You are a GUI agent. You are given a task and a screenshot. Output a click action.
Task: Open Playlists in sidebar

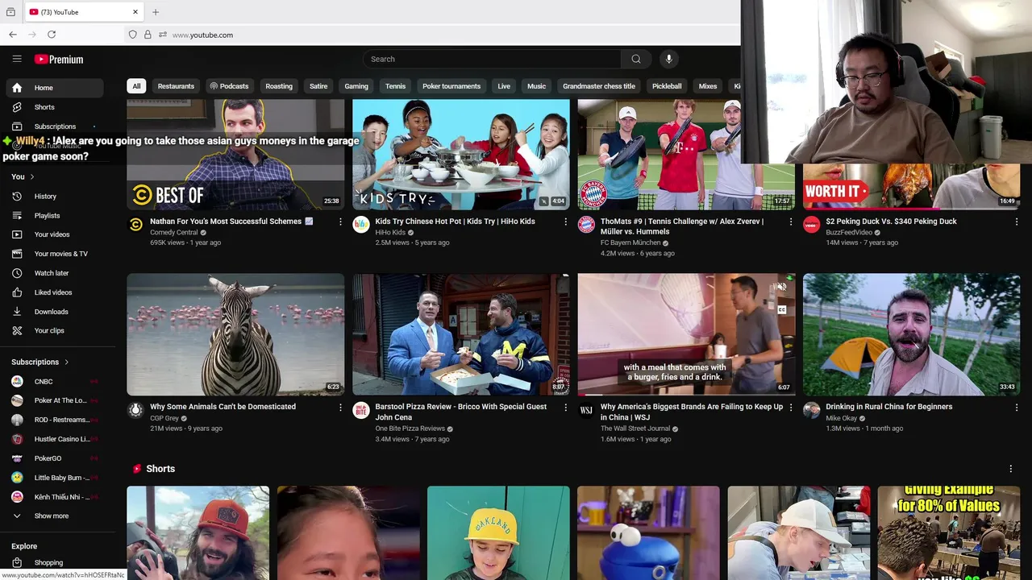tap(55, 216)
